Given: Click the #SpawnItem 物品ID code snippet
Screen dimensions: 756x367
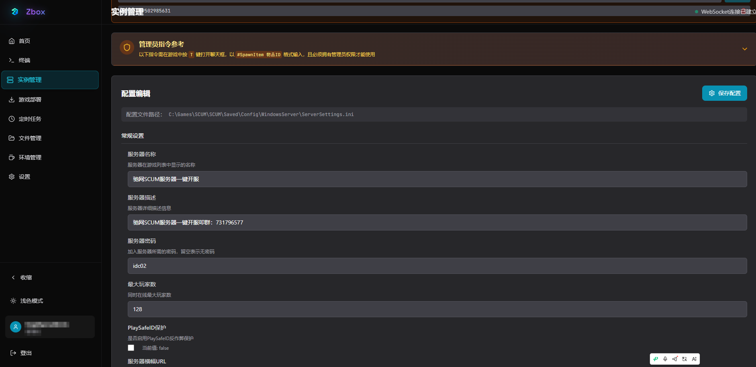Looking at the screenshot, I should [259, 55].
